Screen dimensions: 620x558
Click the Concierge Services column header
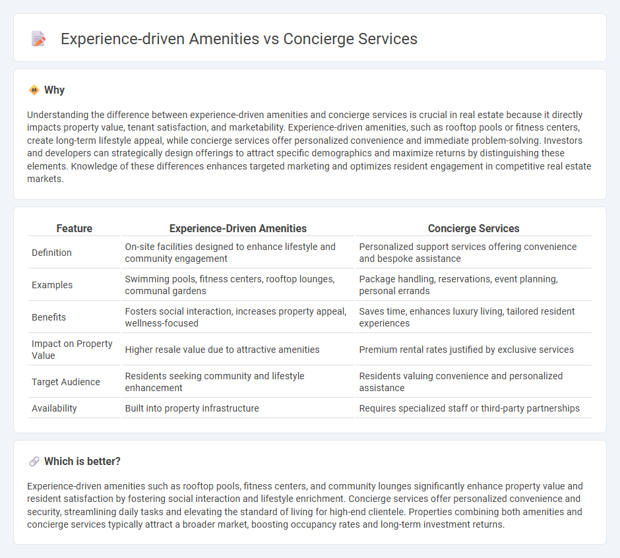coord(474,229)
